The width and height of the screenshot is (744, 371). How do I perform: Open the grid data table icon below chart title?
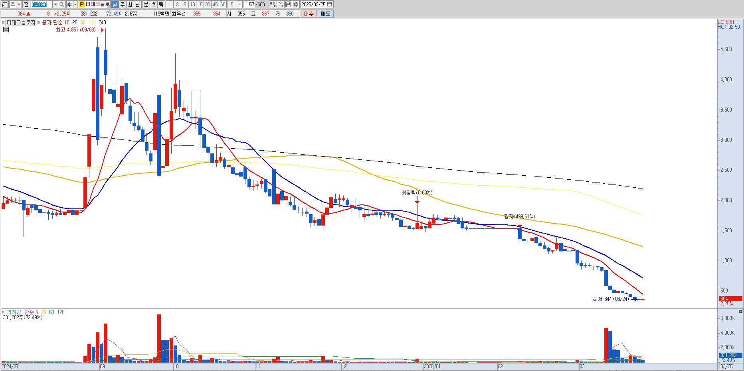(6, 29)
